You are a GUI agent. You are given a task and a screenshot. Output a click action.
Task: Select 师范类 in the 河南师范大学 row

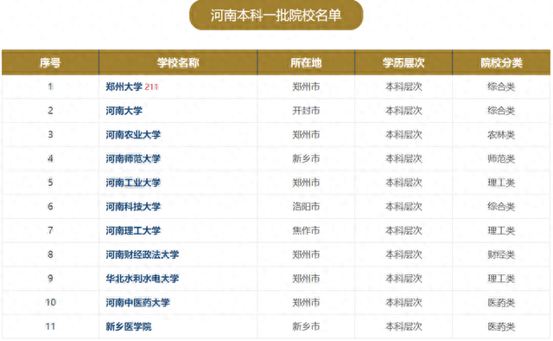coord(501,158)
